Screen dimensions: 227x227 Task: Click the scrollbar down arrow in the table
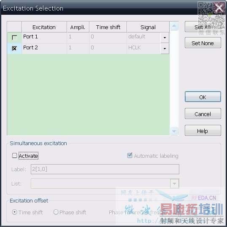[174, 131]
